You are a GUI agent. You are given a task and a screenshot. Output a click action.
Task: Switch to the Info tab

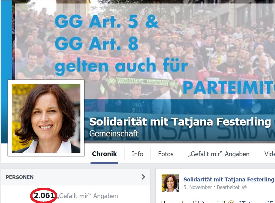137,154
